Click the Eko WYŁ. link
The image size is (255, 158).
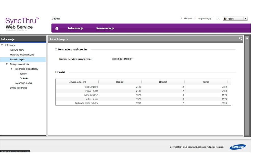pos(188,19)
